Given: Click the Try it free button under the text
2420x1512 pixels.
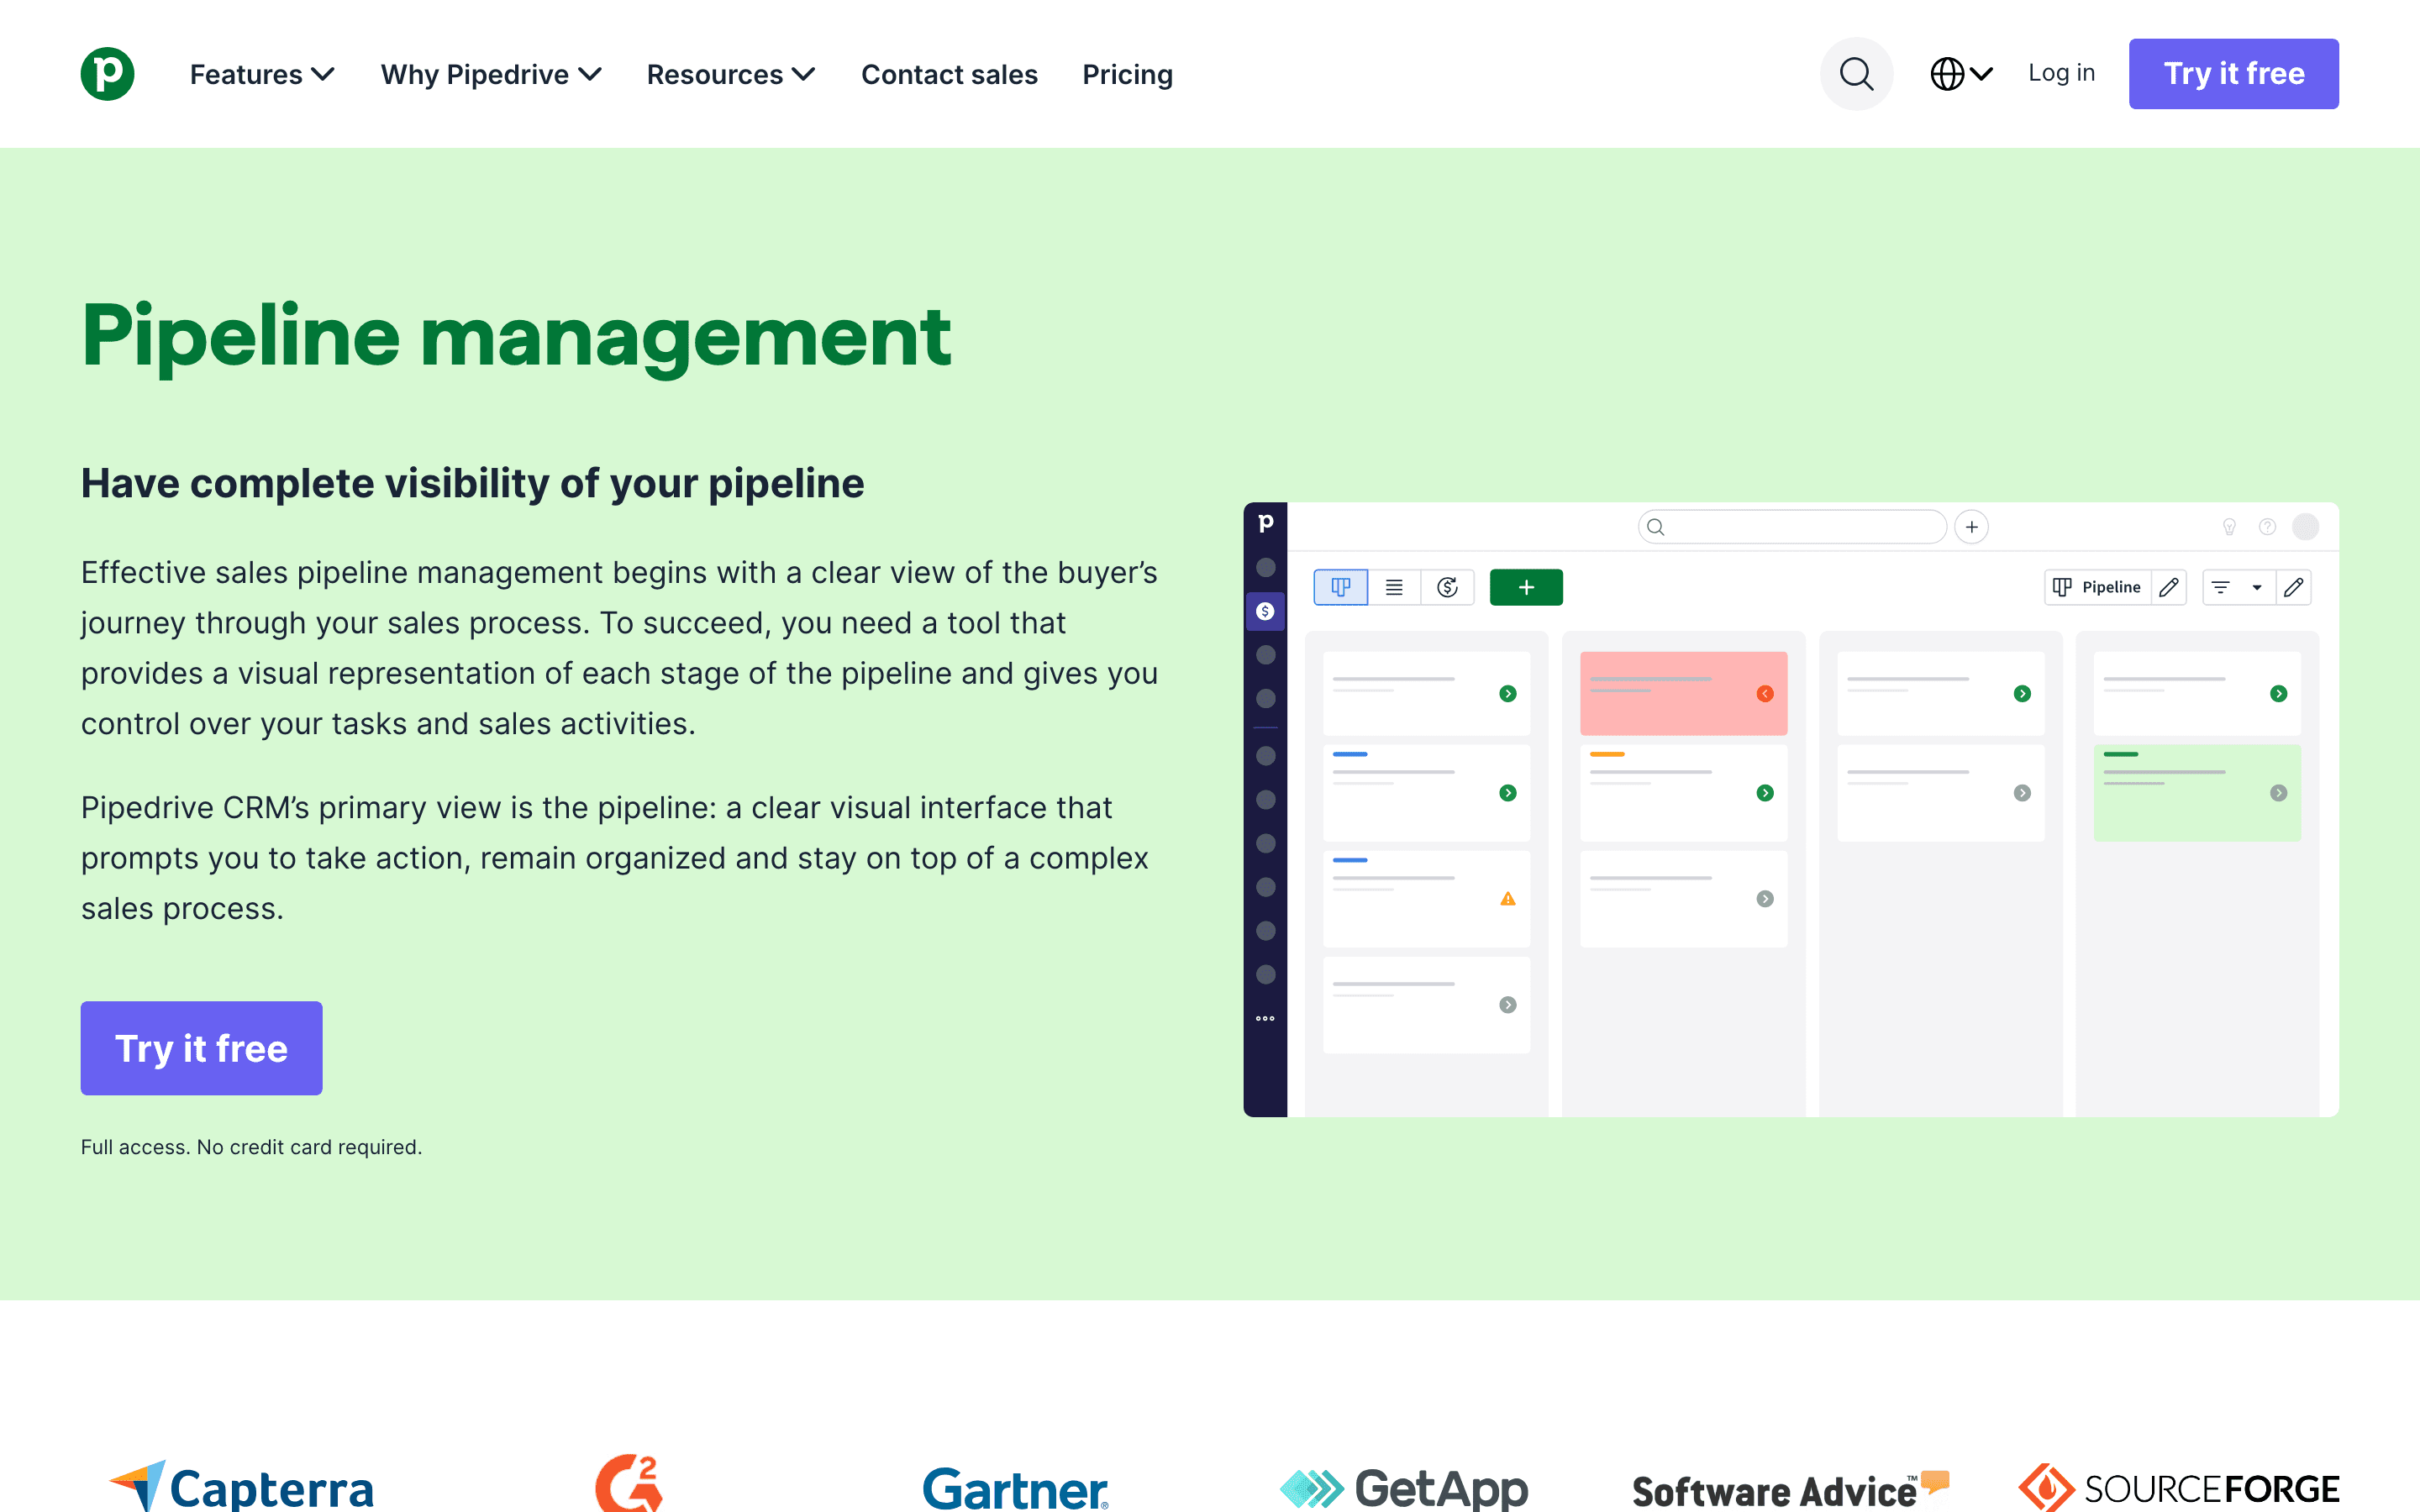Looking at the screenshot, I should [201, 1048].
